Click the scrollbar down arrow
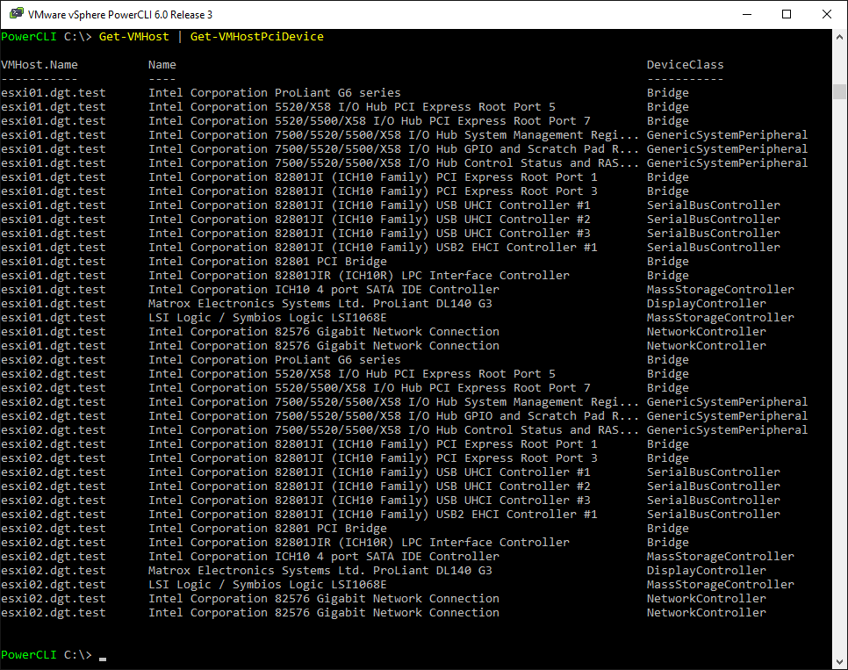Viewport: 848px width, 670px height. point(839,662)
